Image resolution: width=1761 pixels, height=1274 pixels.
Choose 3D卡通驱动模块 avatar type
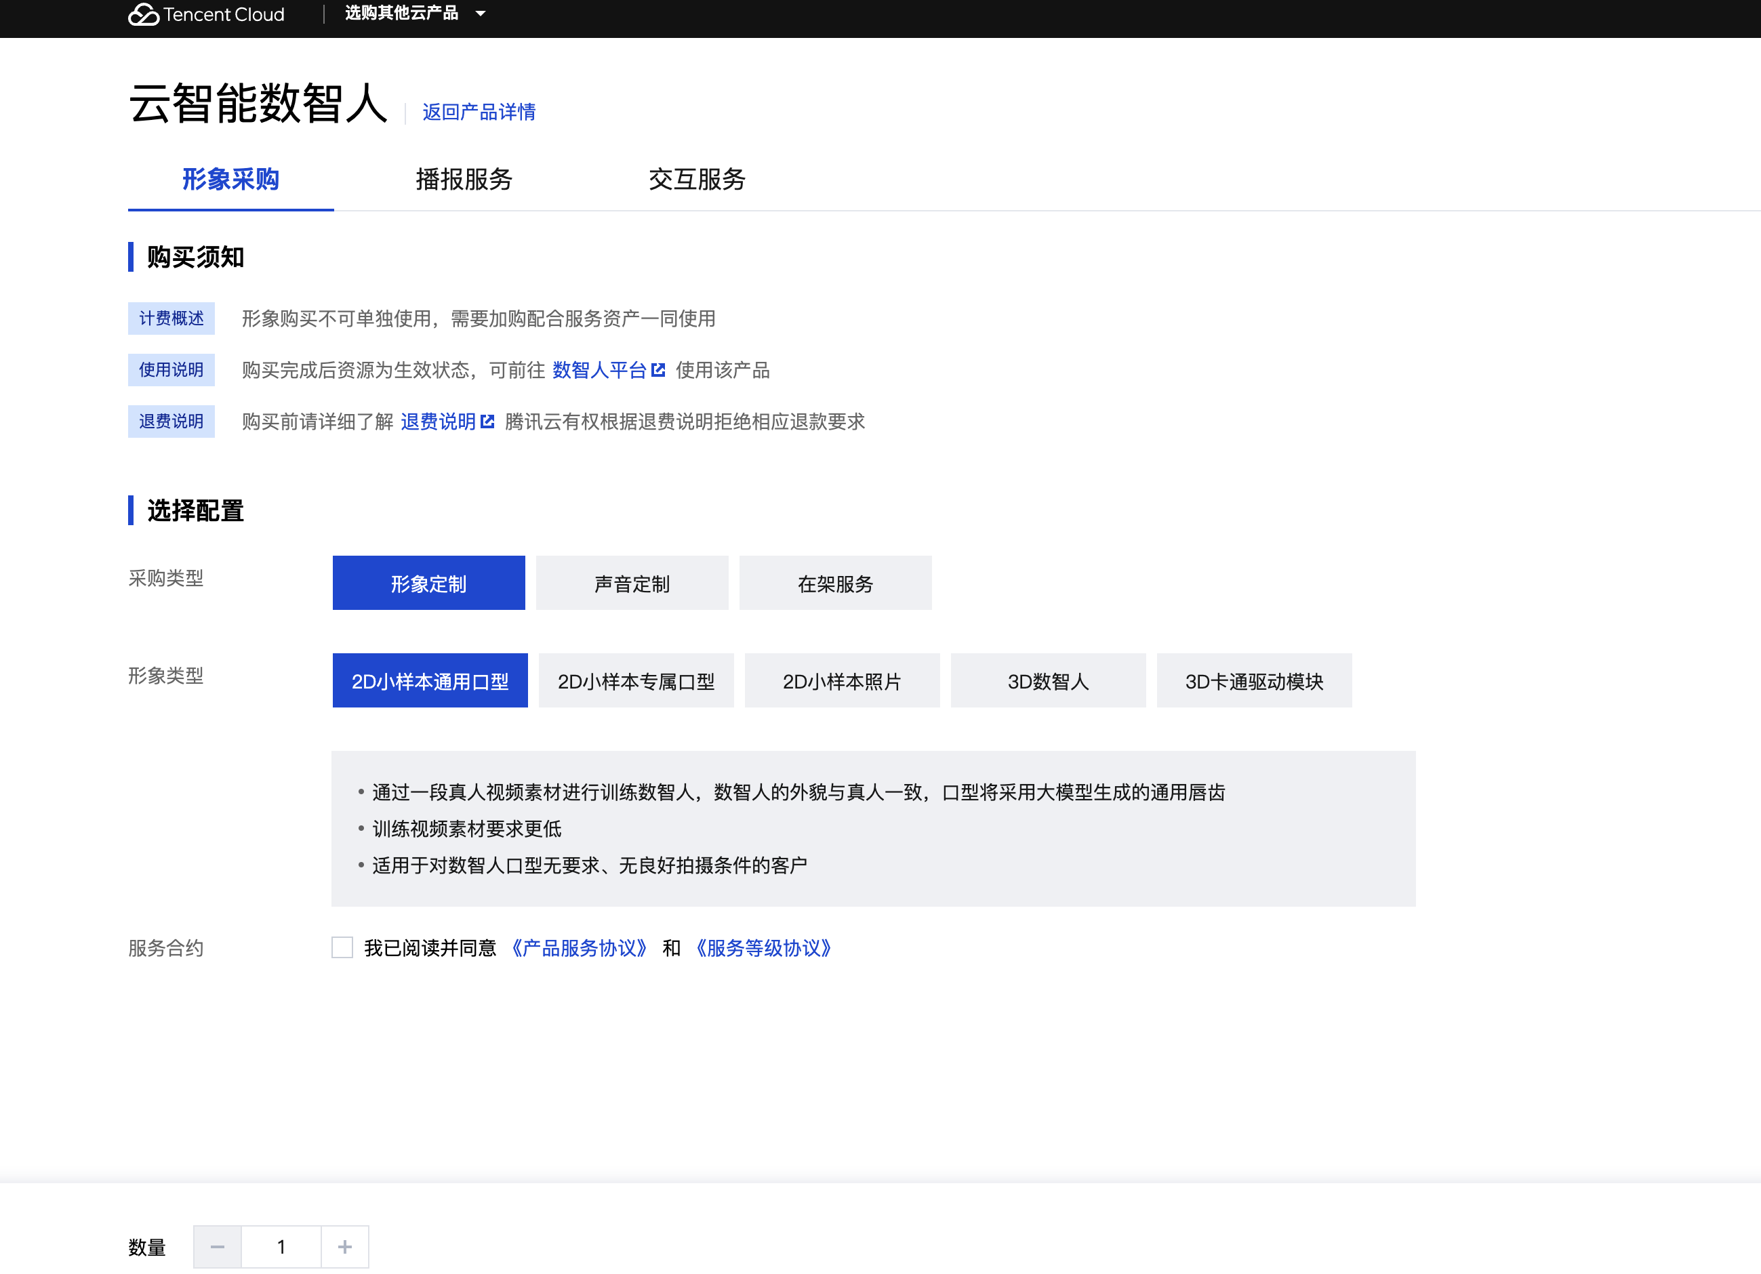pos(1253,681)
